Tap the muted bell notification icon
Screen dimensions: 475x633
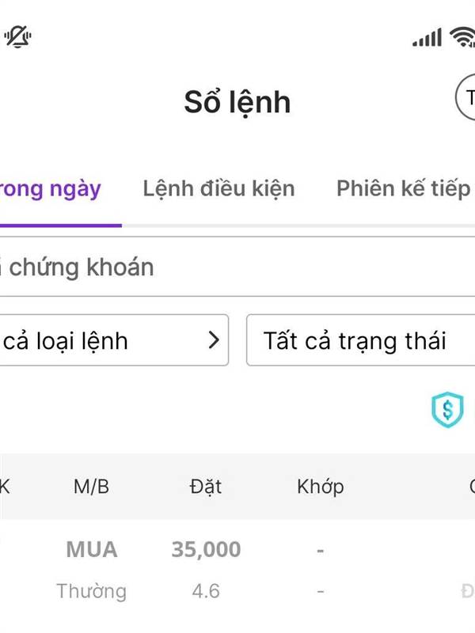pyautogui.click(x=17, y=36)
